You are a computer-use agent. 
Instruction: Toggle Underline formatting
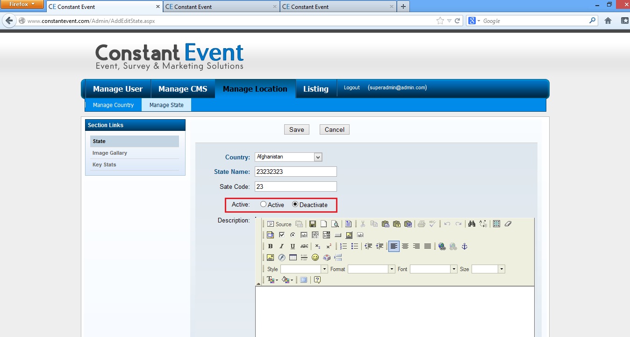point(293,246)
